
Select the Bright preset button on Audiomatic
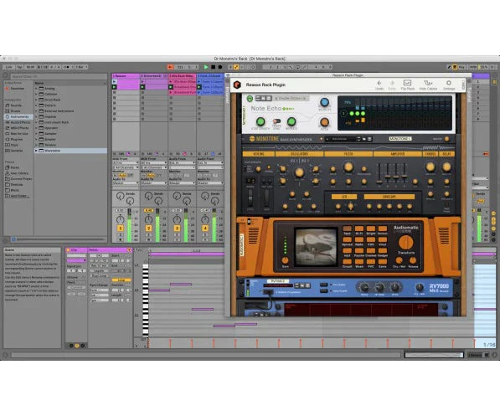(371, 229)
